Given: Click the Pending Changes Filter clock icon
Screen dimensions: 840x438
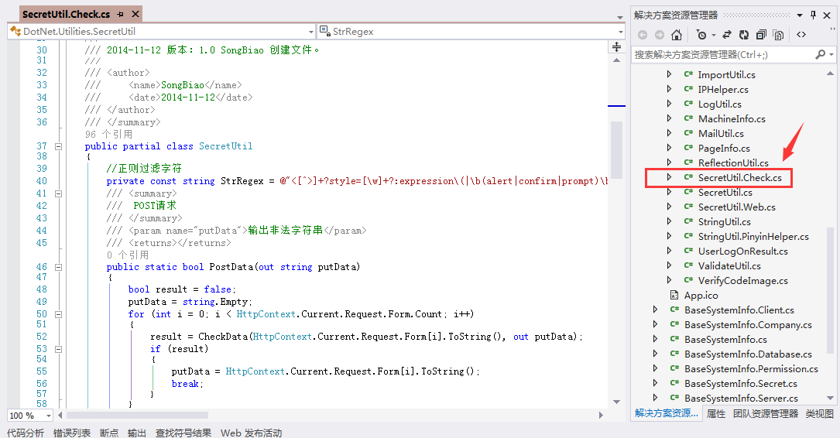Looking at the screenshot, I should pyautogui.click(x=701, y=35).
